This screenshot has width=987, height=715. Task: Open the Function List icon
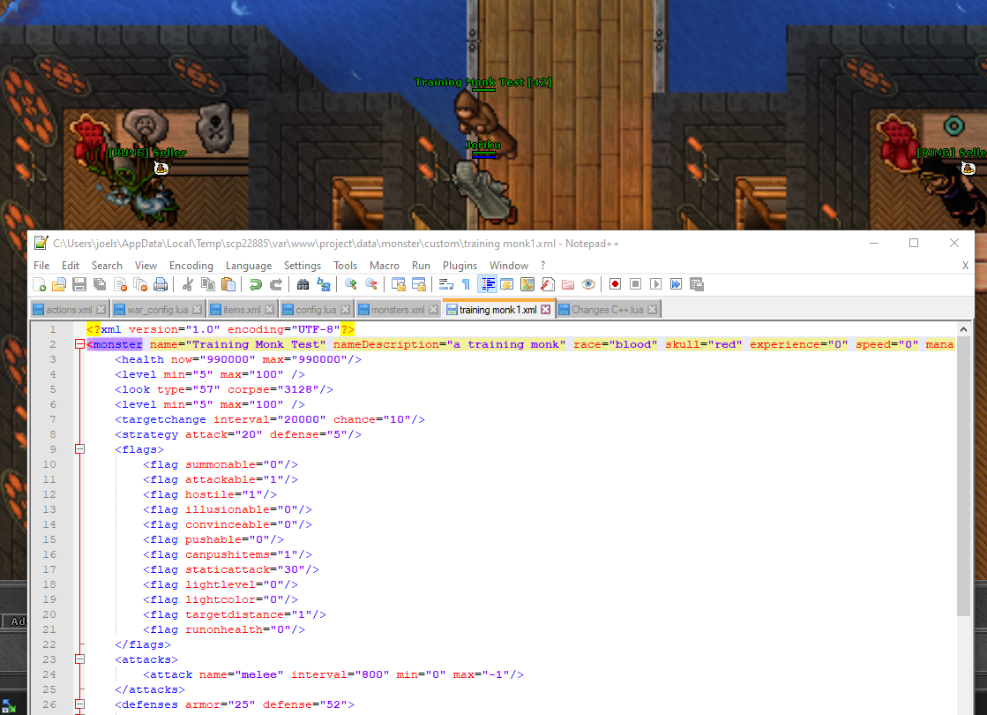[x=548, y=285]
